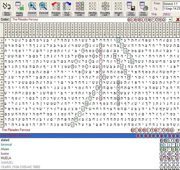Open Proximity rank tool
Image resolution: width=180 pixels, height=170 pixels.
tap(105, 6)
